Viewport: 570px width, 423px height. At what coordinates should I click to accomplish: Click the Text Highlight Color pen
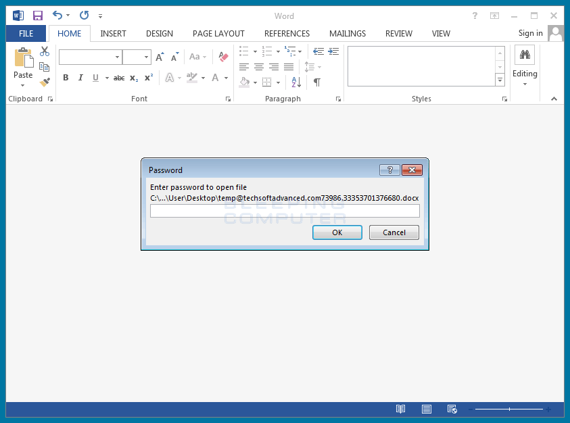pos(191,78)
